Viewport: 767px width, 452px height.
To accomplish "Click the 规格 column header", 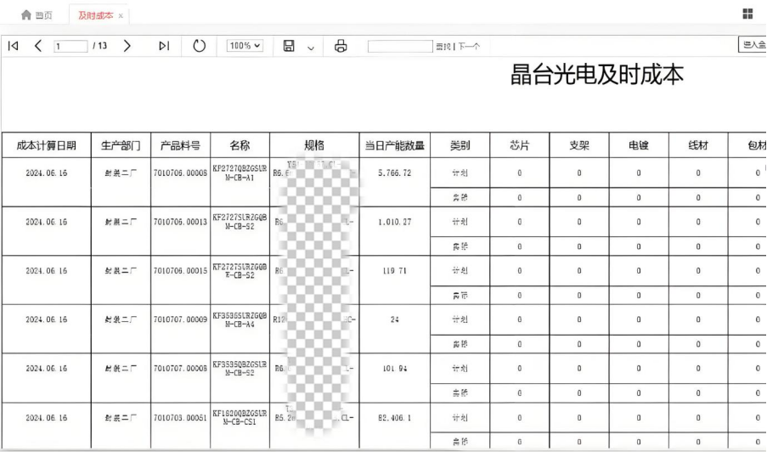I will [x=314, y=145].
